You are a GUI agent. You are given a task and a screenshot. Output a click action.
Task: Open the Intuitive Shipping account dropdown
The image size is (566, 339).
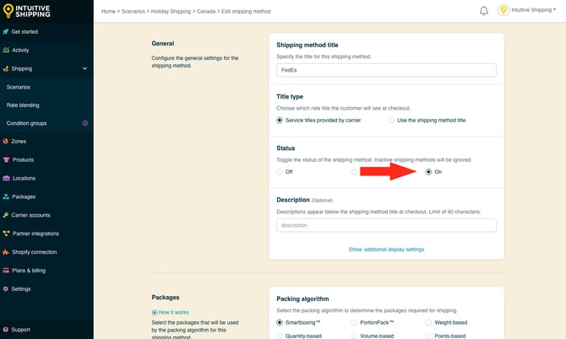pyautogui.click(x=532, y=11)
